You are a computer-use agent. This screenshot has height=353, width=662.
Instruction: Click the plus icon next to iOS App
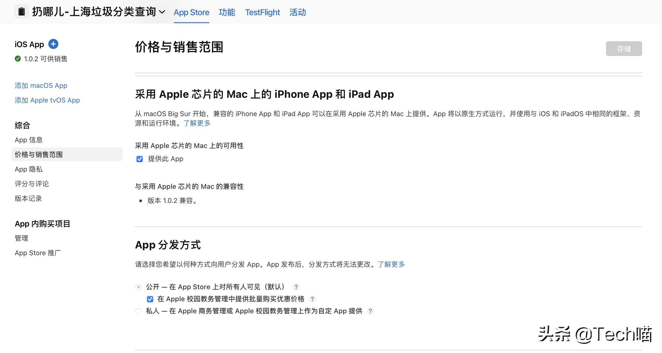tap(54, 44)
